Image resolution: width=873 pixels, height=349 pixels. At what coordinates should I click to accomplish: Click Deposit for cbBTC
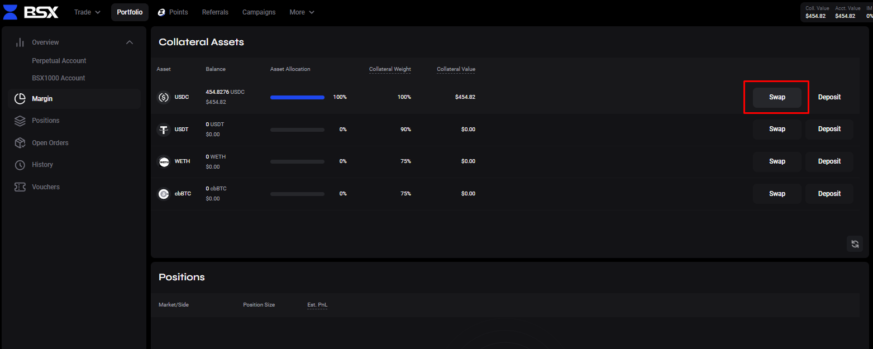click(829, 194)
